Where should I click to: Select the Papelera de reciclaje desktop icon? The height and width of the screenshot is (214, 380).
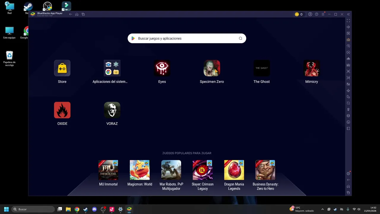(9, 59)
